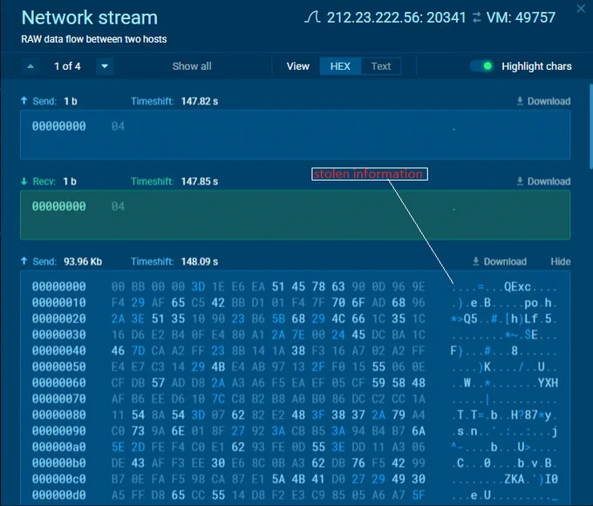Screen dimensions: 593x506
Task: Toggle the Highlight chars switch
Action: [481, 66]
